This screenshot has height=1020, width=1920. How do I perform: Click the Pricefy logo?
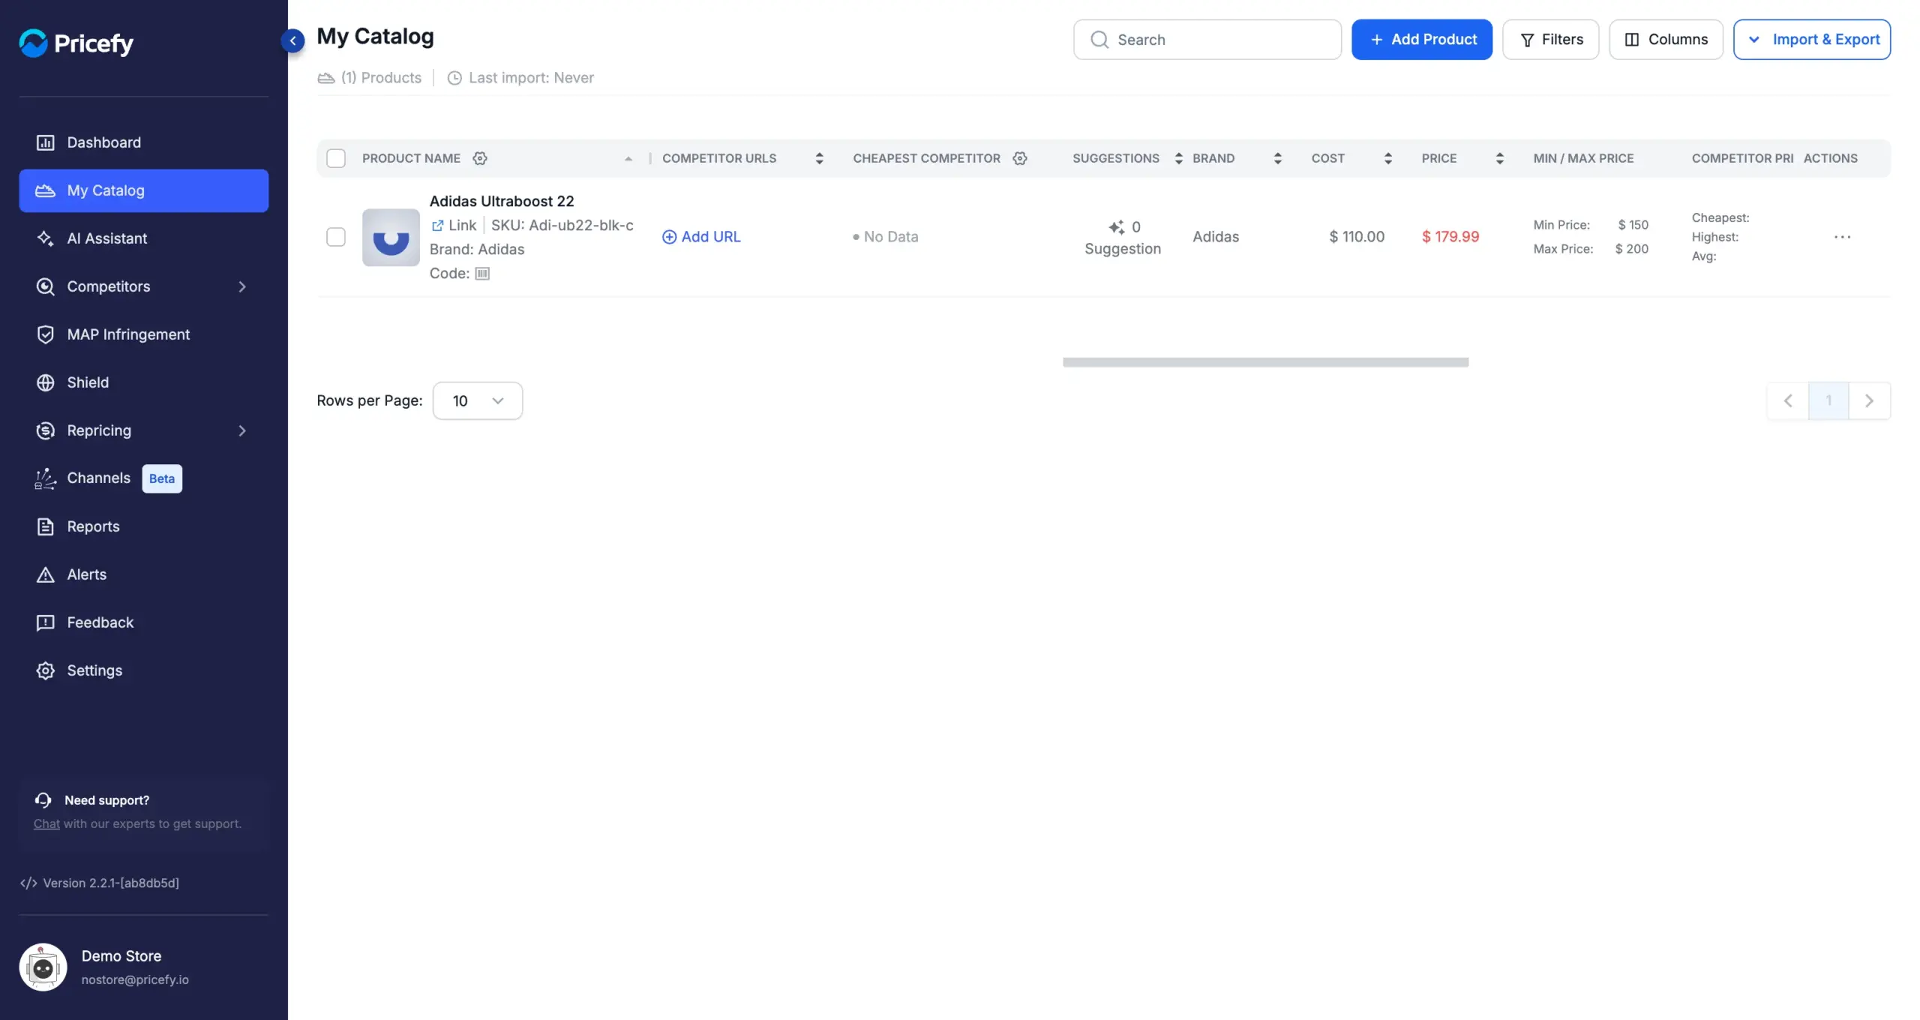pos(76,43)
